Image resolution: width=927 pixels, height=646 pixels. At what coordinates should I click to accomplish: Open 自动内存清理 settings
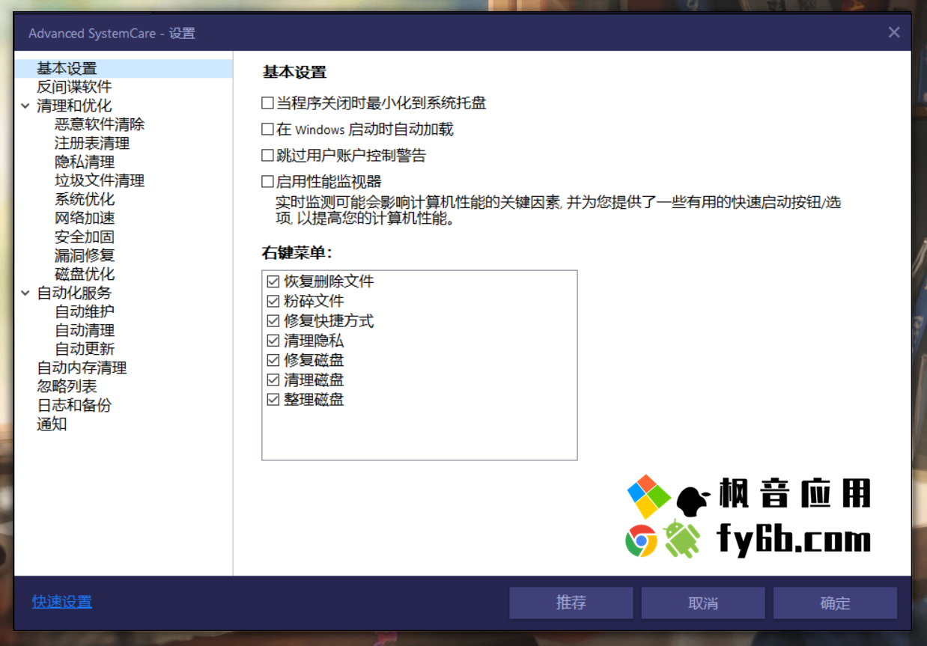82,368
